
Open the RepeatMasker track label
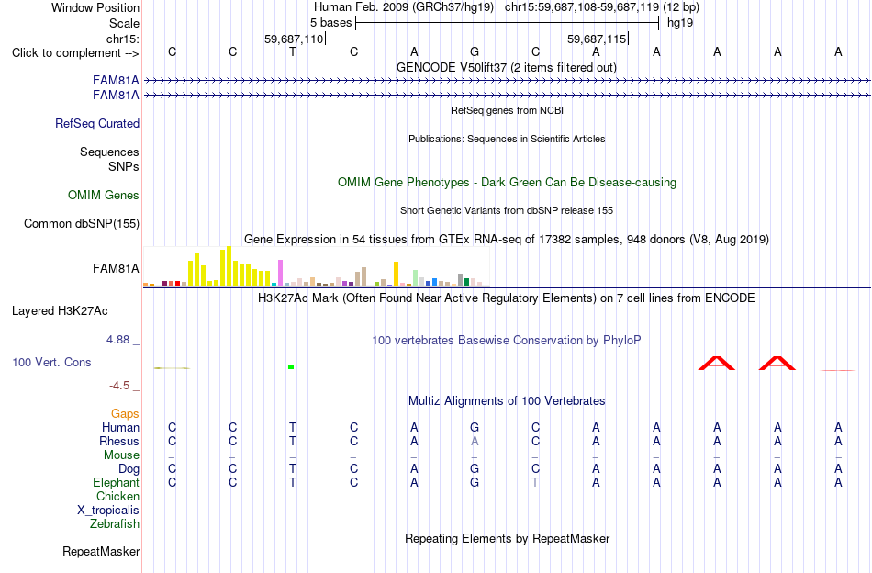click(101, 551)
